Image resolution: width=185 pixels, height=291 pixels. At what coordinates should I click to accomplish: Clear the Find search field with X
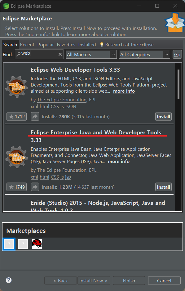(x=60, y=54)
